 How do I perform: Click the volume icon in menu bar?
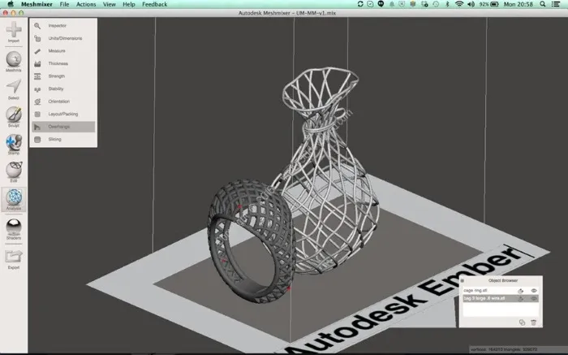coord(471,4)
